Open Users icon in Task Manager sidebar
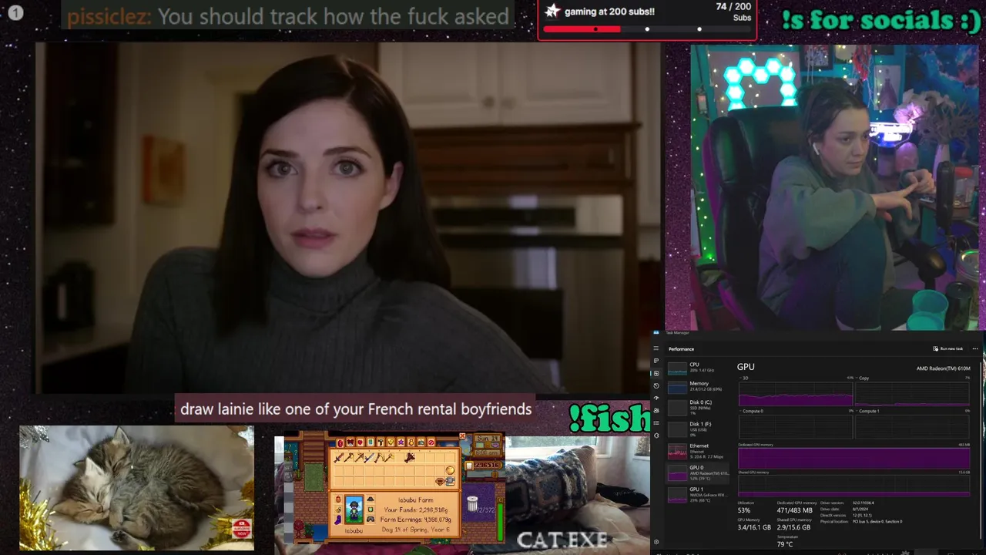986x555 pixels. point(656,411)
